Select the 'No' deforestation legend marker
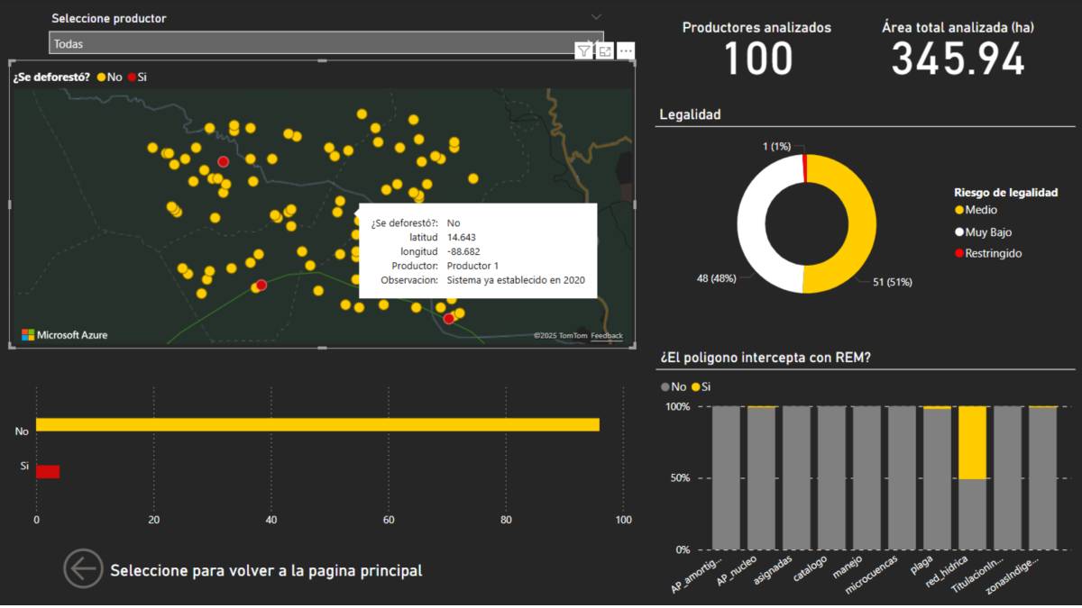Viewport: 1082px width, 608px height. point(102,77)
